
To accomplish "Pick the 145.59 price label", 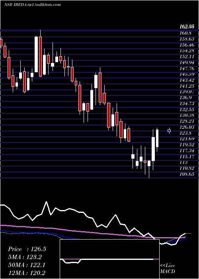I will (x=187, y=74).
